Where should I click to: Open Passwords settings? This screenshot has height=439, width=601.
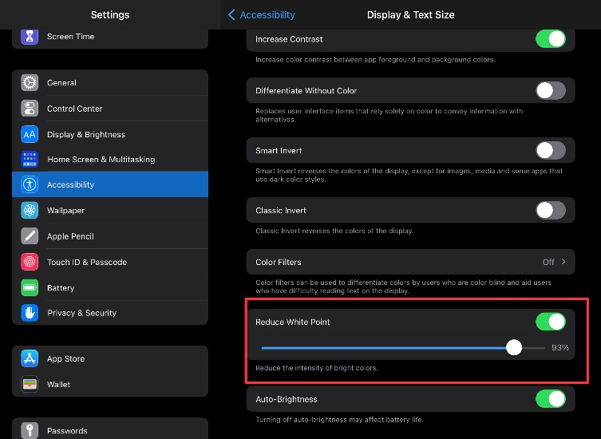pos(110,429)
